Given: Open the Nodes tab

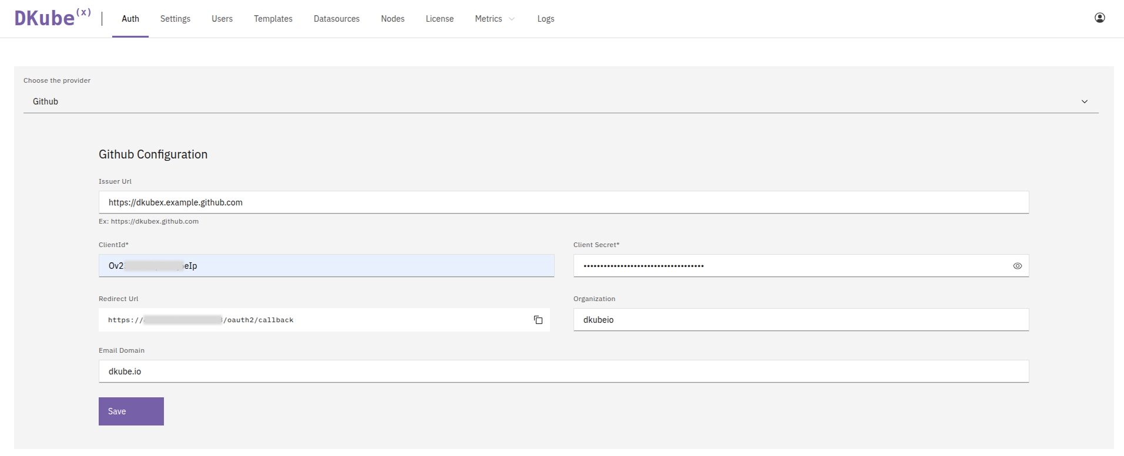Looking at the screenshot, I should (392, 19).
